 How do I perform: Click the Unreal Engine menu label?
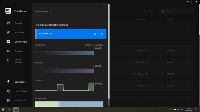[18, 60]
